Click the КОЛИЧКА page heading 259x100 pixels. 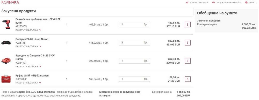[10, 2]
